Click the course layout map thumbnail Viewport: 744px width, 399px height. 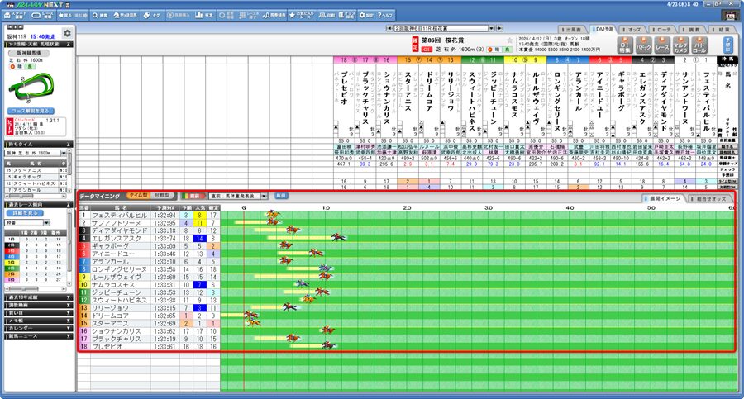click(31, 88)
